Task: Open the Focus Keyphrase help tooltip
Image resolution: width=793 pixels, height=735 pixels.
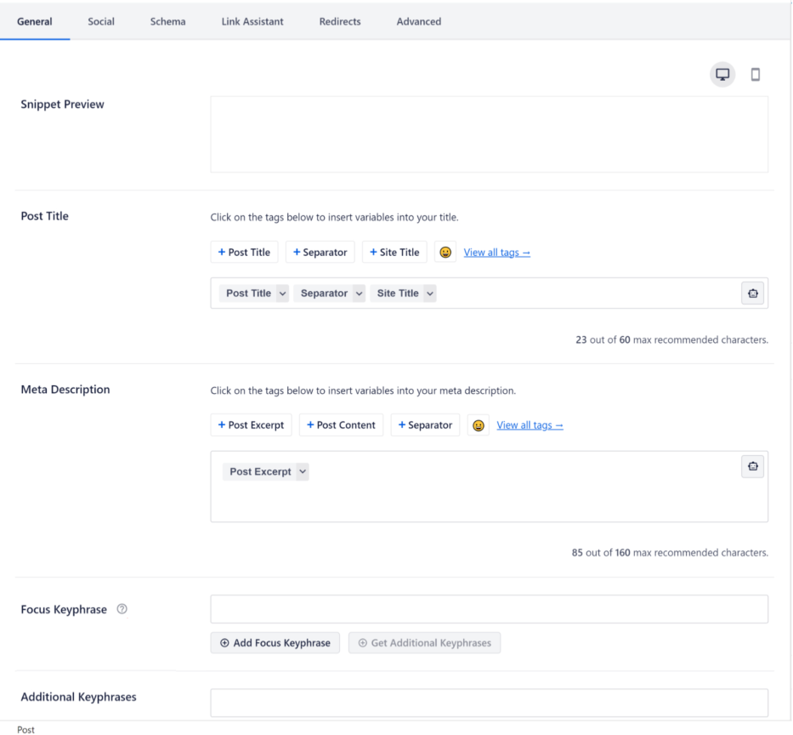Action: click(122, 608)
